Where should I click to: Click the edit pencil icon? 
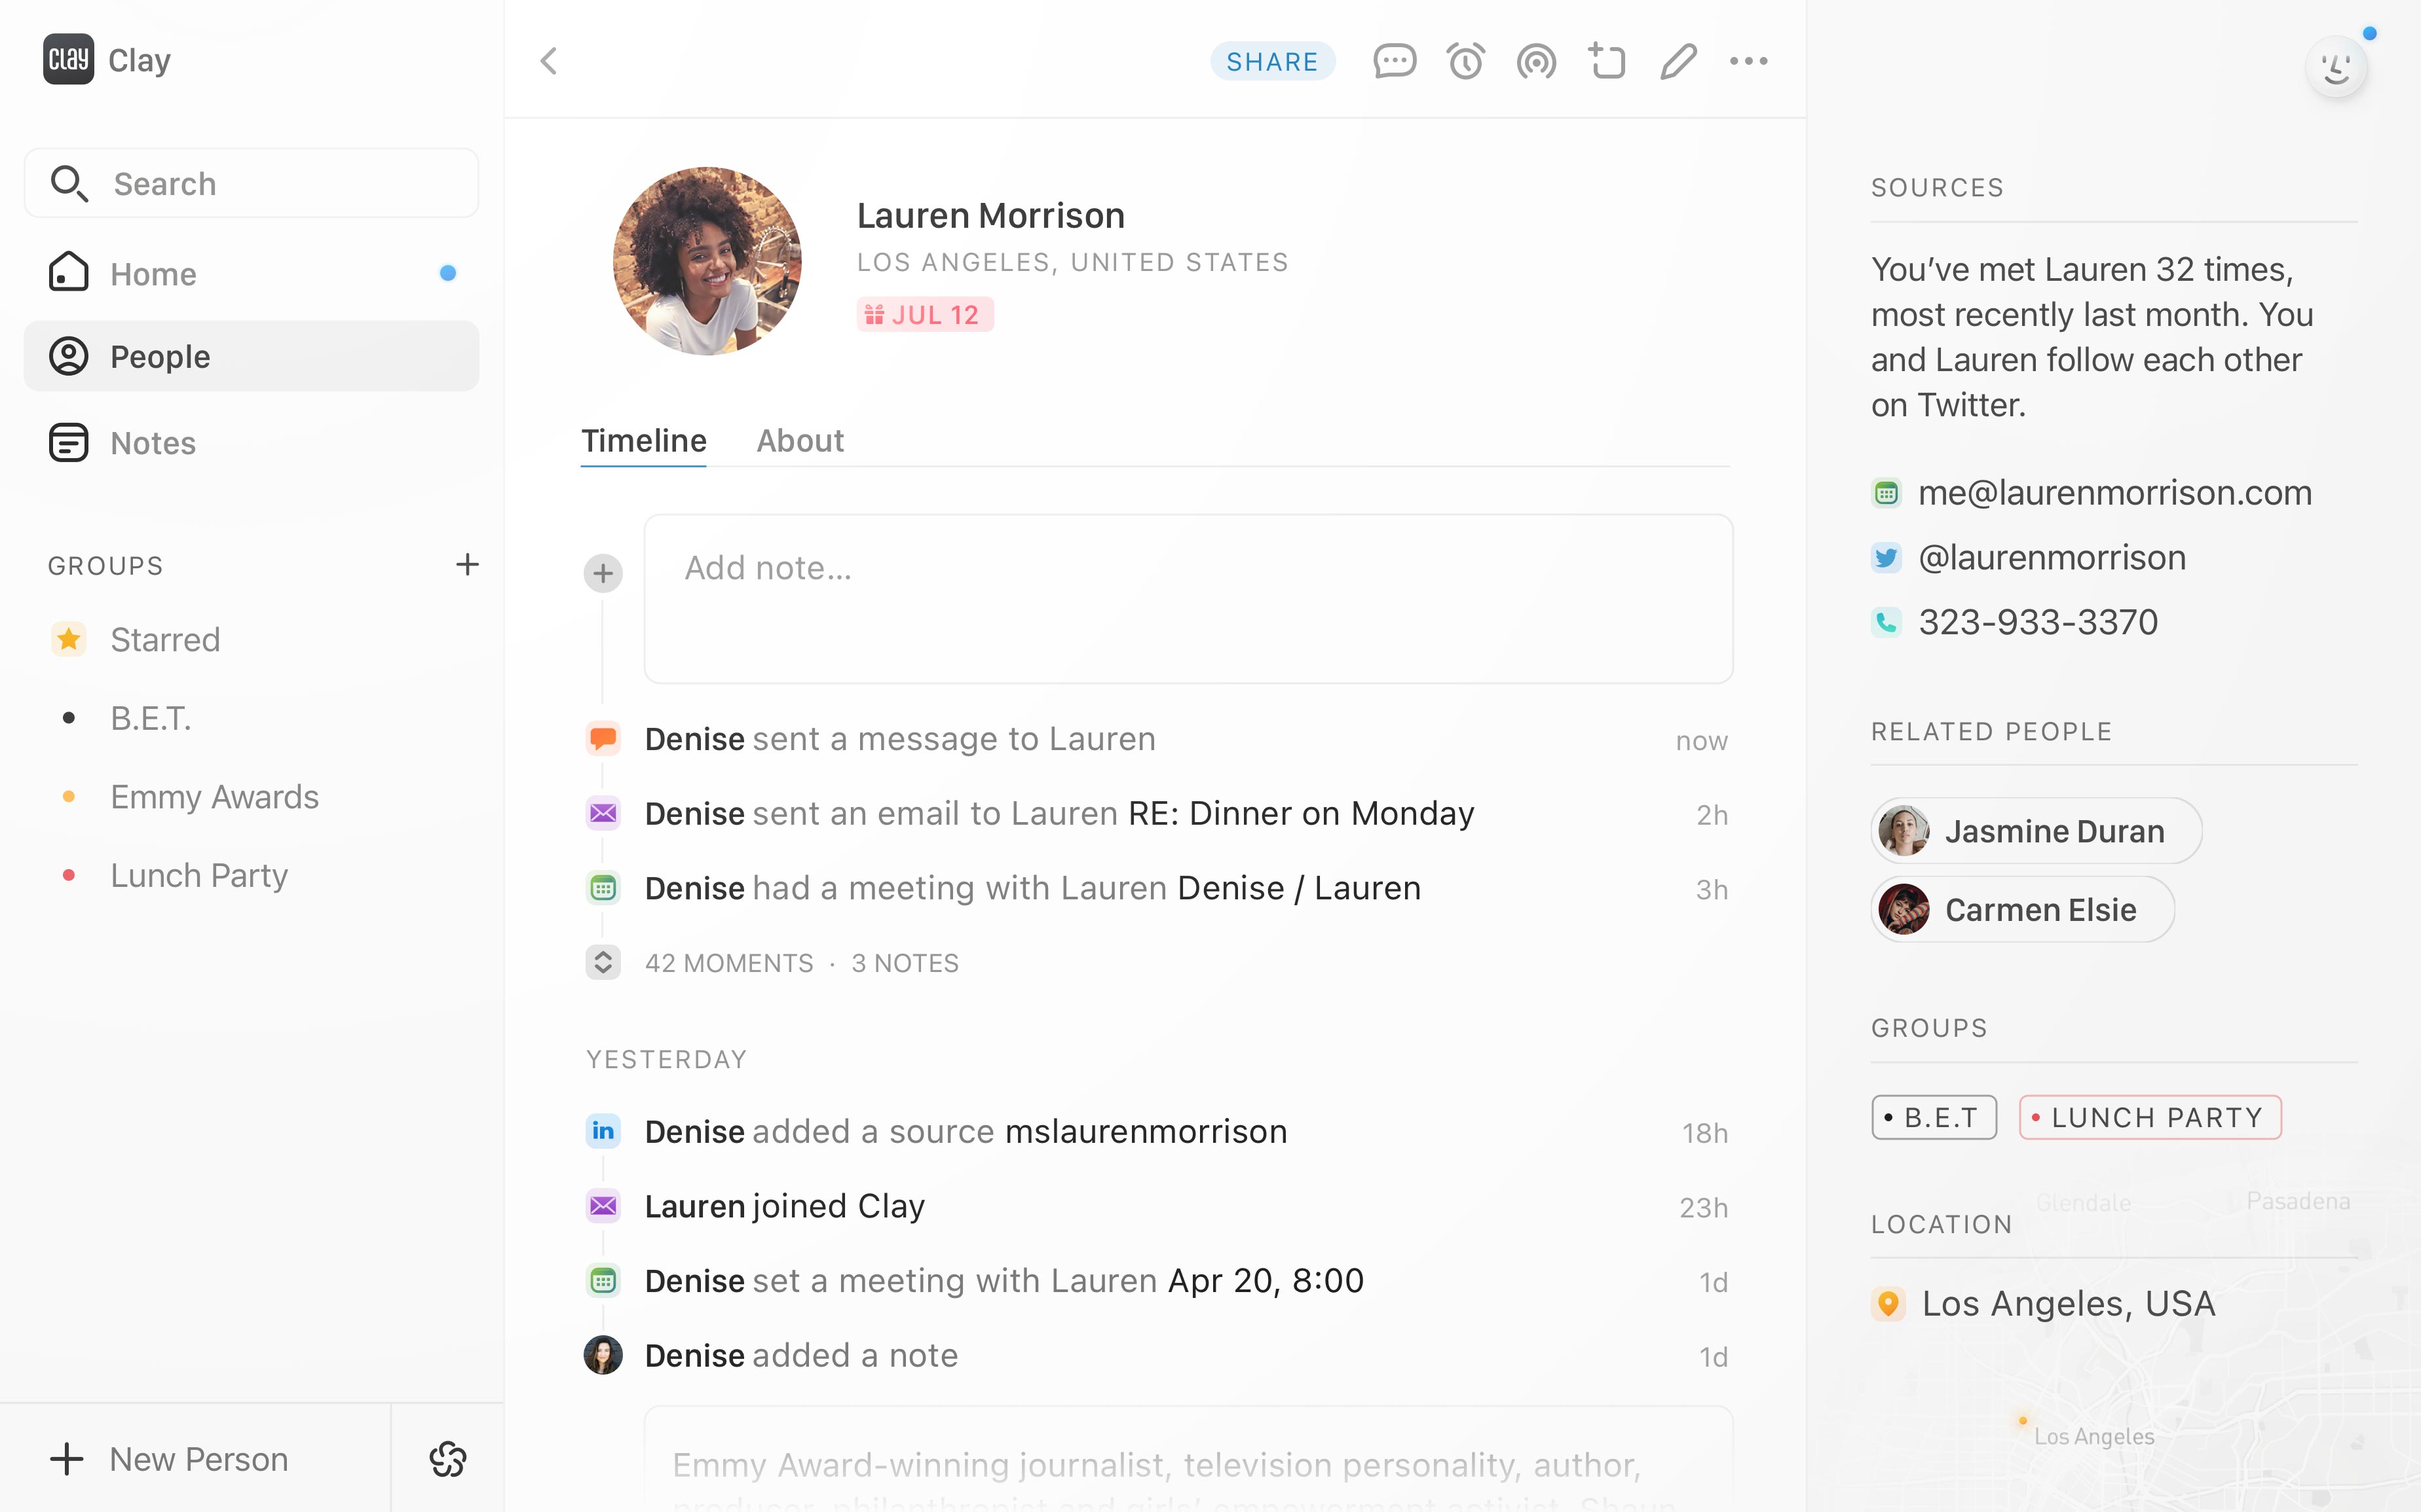1678,61
